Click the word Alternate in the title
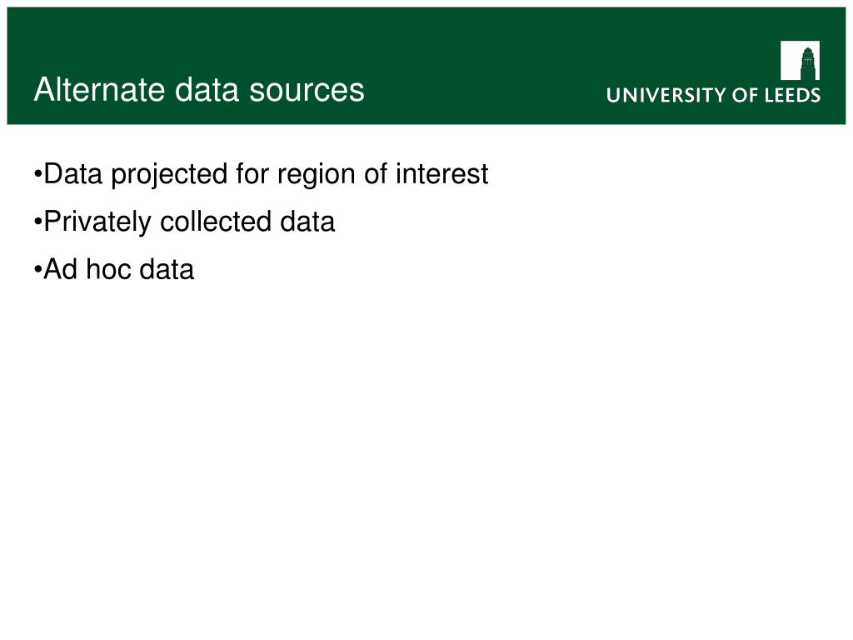 tap(99, 89)
